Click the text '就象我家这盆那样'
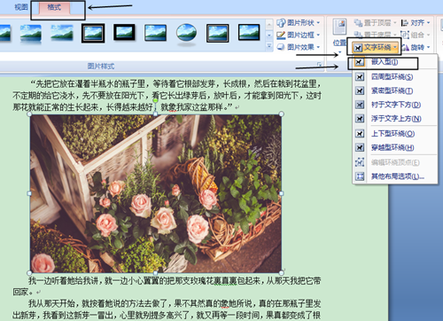 (x=192, y=107)
